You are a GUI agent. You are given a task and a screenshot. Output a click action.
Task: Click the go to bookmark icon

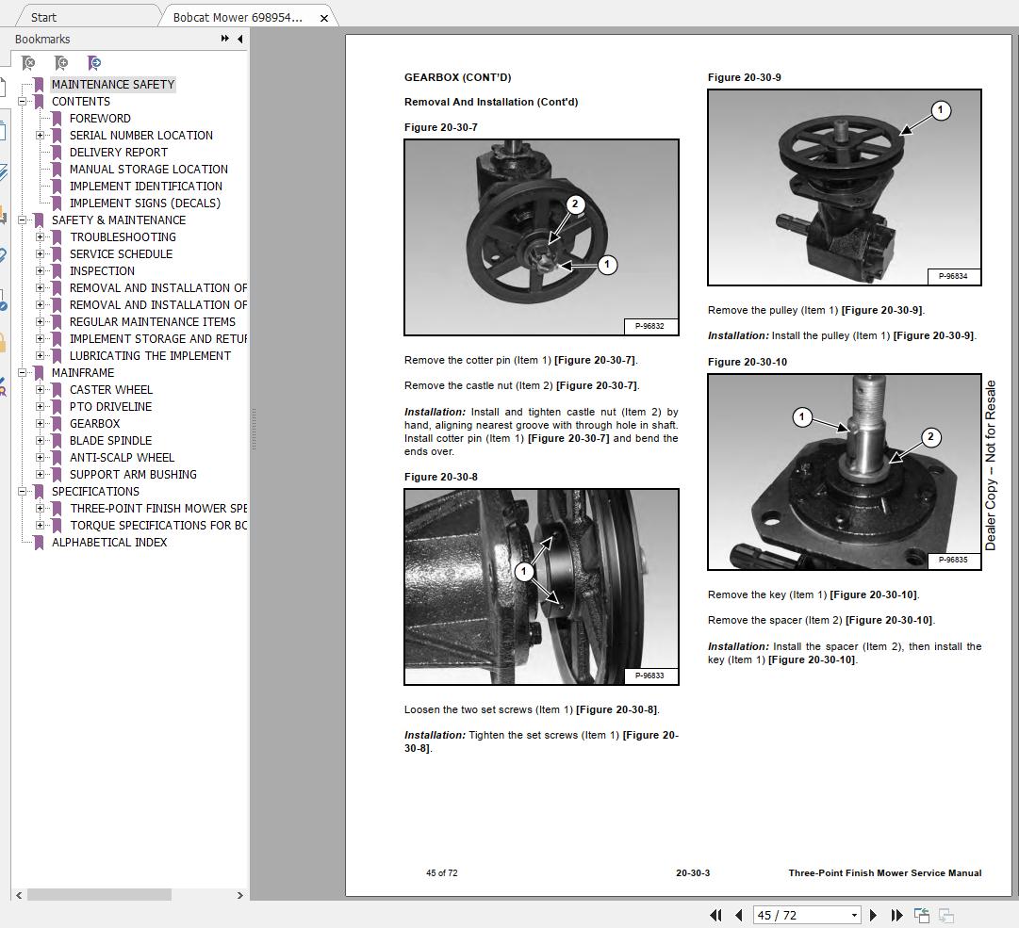click(94, 63)
